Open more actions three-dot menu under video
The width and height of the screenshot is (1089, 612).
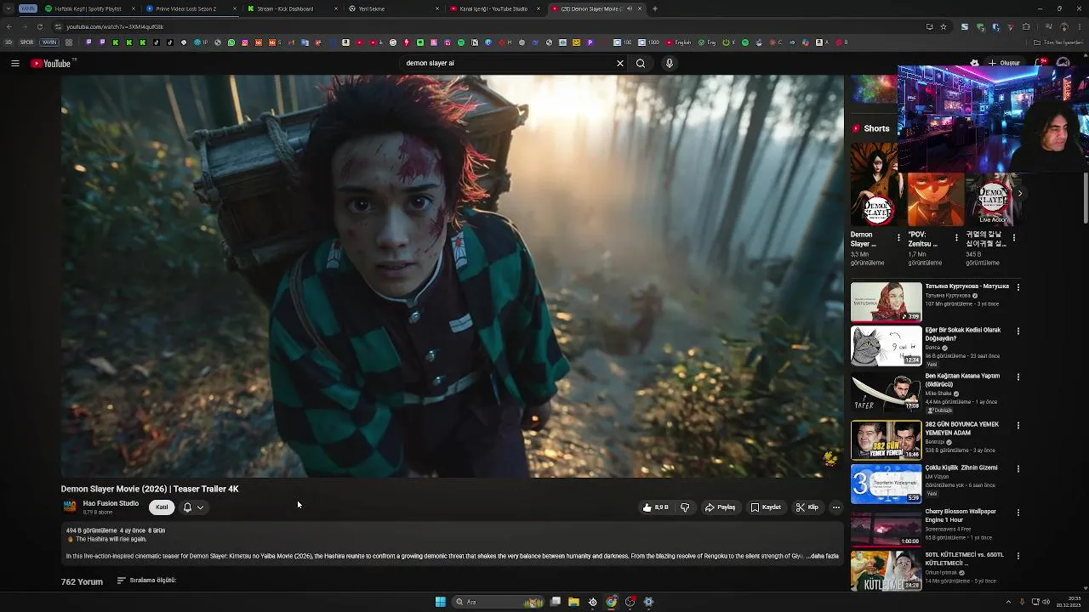836,507
